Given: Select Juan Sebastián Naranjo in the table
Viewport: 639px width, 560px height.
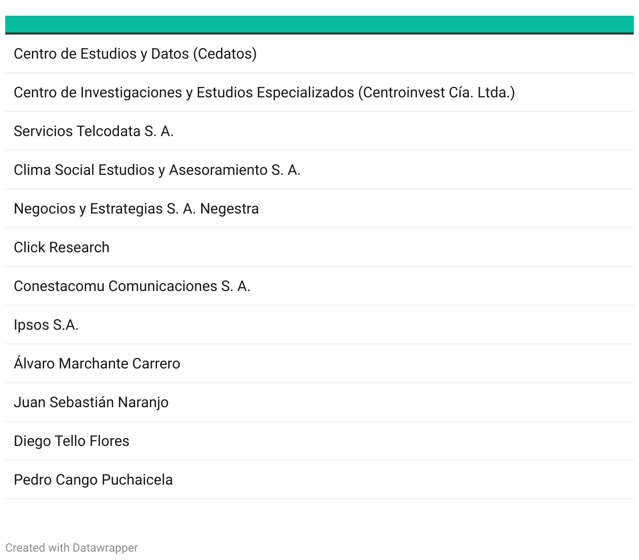Looking at the screenshot, I should (91, 402).
